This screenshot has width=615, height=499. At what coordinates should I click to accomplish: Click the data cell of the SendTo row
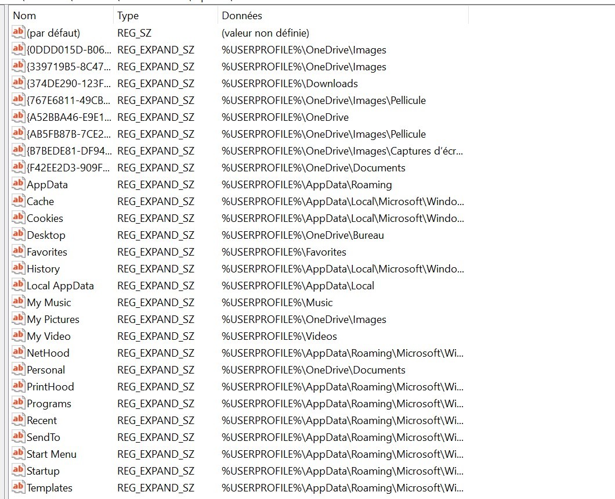tap(342, 437)
